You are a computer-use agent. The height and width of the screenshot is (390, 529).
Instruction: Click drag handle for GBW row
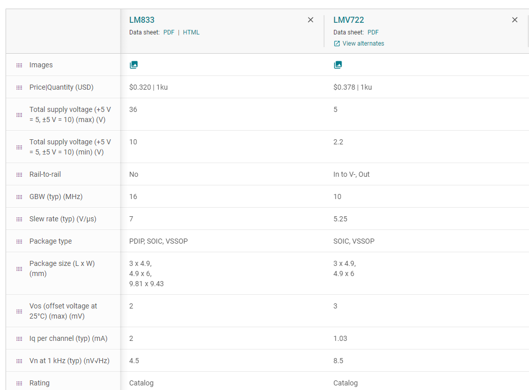click(x=19, y=197)
